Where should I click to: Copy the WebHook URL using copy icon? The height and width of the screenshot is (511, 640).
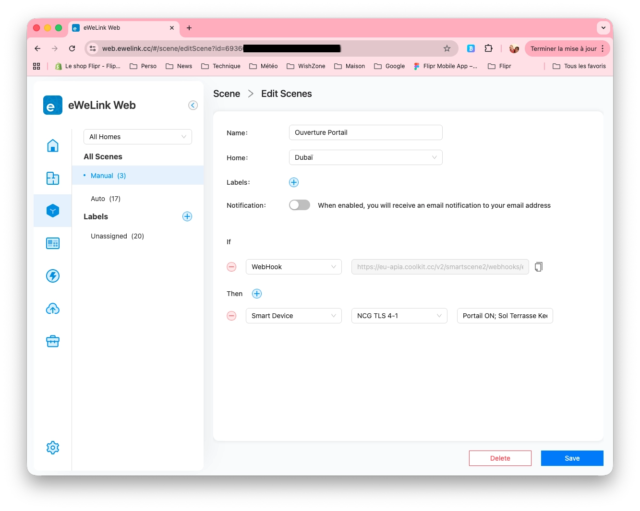(538, 266)
